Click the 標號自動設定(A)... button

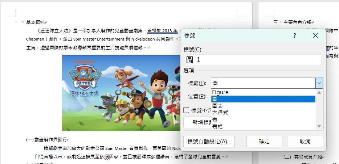pyautogui.click(x=209, y=142)
